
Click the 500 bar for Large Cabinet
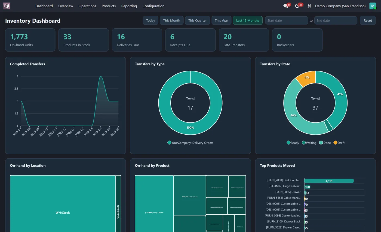(307, 187)
